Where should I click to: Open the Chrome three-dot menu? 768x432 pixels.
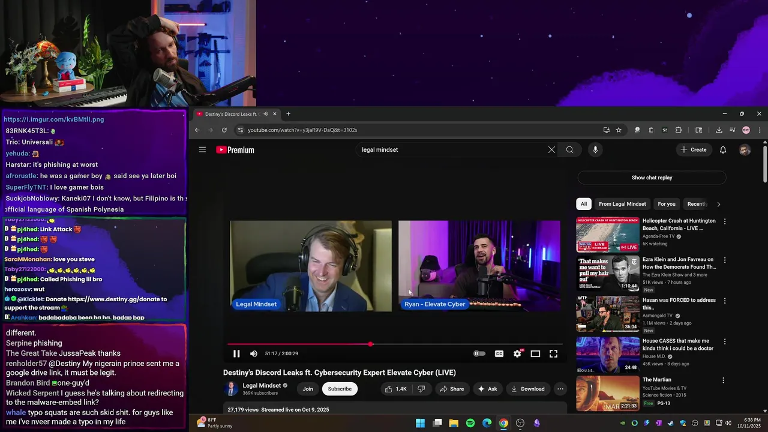click(x=760, y=130)
